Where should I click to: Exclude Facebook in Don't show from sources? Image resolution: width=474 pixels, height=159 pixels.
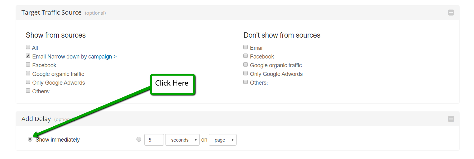coord(246,56)
